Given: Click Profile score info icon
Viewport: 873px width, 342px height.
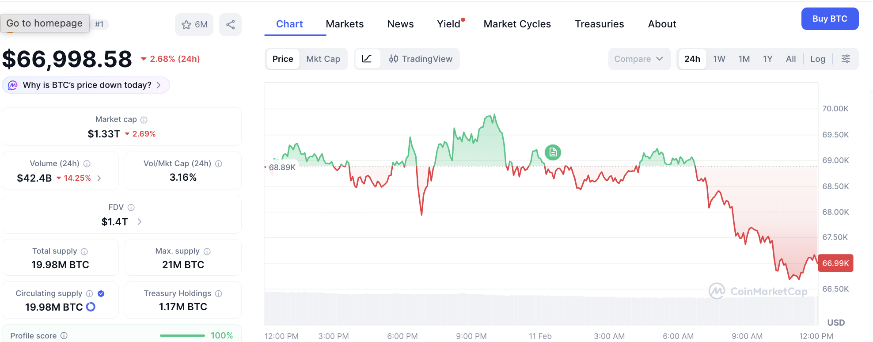Looking at the screenshot, I should tap(64, 336).
